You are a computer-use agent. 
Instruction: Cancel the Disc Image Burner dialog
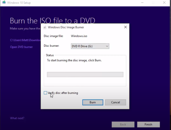(x=115, y=102)
